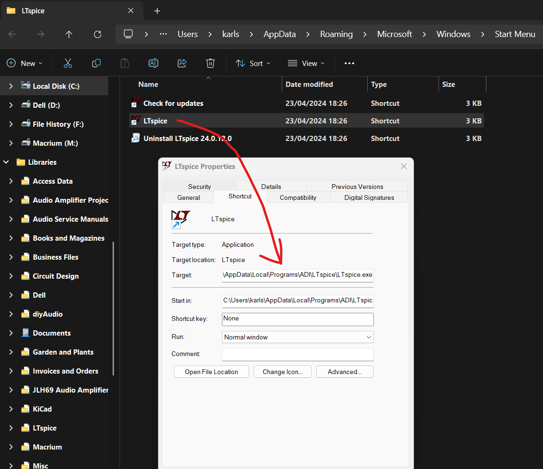
Task: Go forward with the right arrow
Action: click(40, 34)
